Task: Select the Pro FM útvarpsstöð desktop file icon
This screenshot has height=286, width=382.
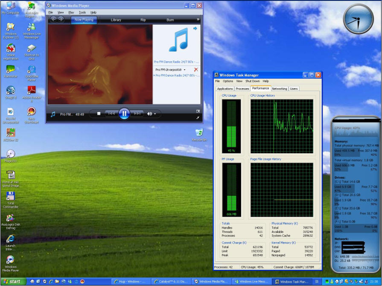Action: (x=11, y=115)
